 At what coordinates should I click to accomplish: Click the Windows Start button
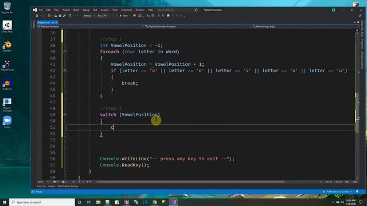click(x=5, y=202)
